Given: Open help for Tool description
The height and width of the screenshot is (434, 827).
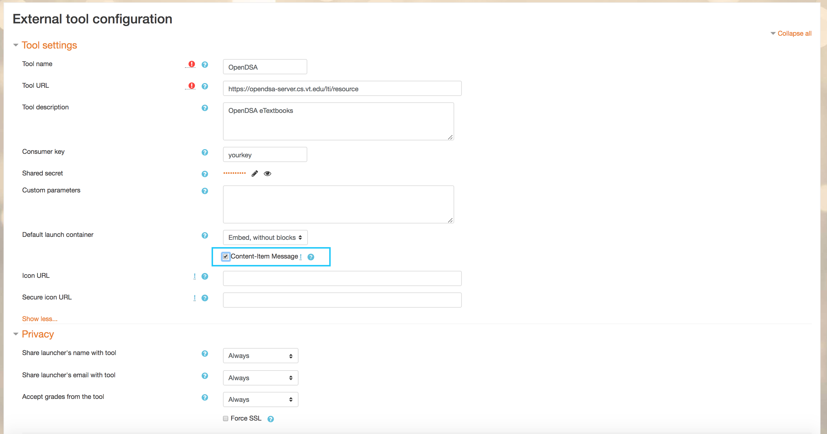Looking at the screenshot, I should [205, 108].
